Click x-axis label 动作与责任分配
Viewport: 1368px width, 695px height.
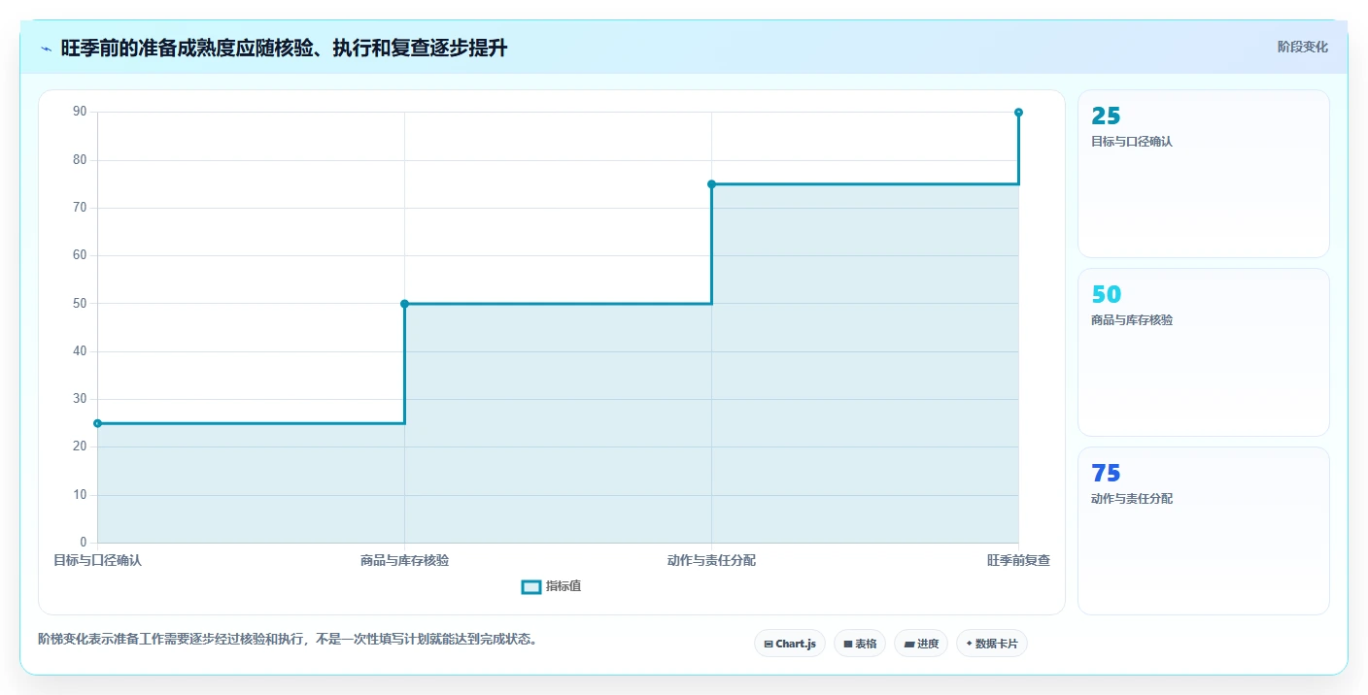click(711, 560)
